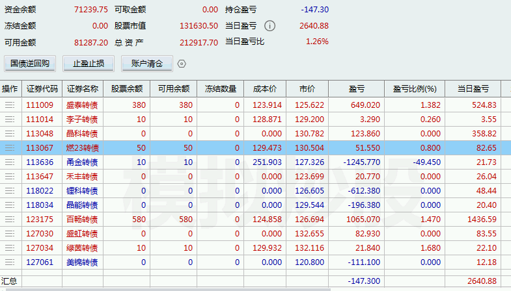Select security code 123175
Viewport: 511px width, 291px height.
[40, 220]
